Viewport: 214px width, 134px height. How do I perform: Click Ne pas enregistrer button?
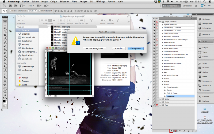94,49
